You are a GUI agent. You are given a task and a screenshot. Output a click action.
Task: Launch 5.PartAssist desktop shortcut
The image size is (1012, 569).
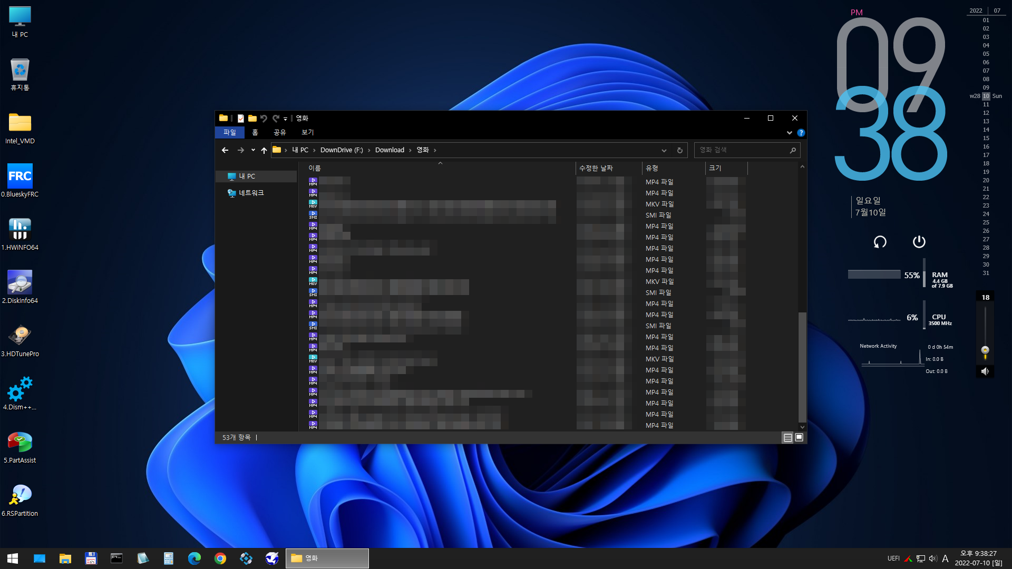point(20,447)
